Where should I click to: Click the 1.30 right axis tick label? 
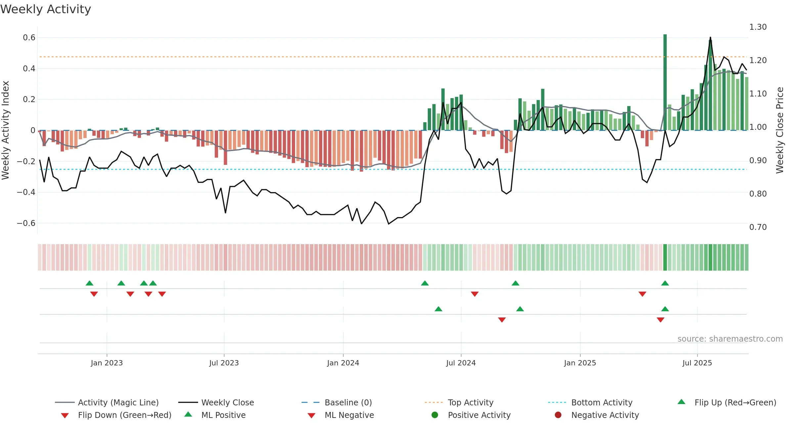(x=758, y=27)
